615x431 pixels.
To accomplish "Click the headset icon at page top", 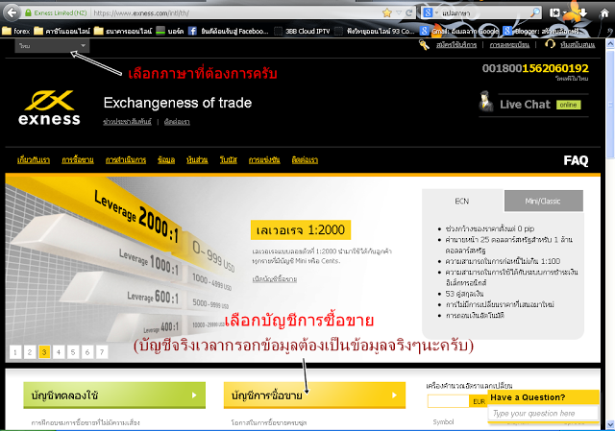I will (x=550, y=44).
